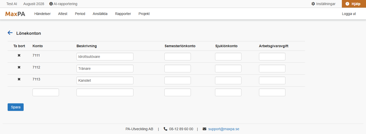
Task: Click the Lönekonton page heading
Action: coord(29,33)
